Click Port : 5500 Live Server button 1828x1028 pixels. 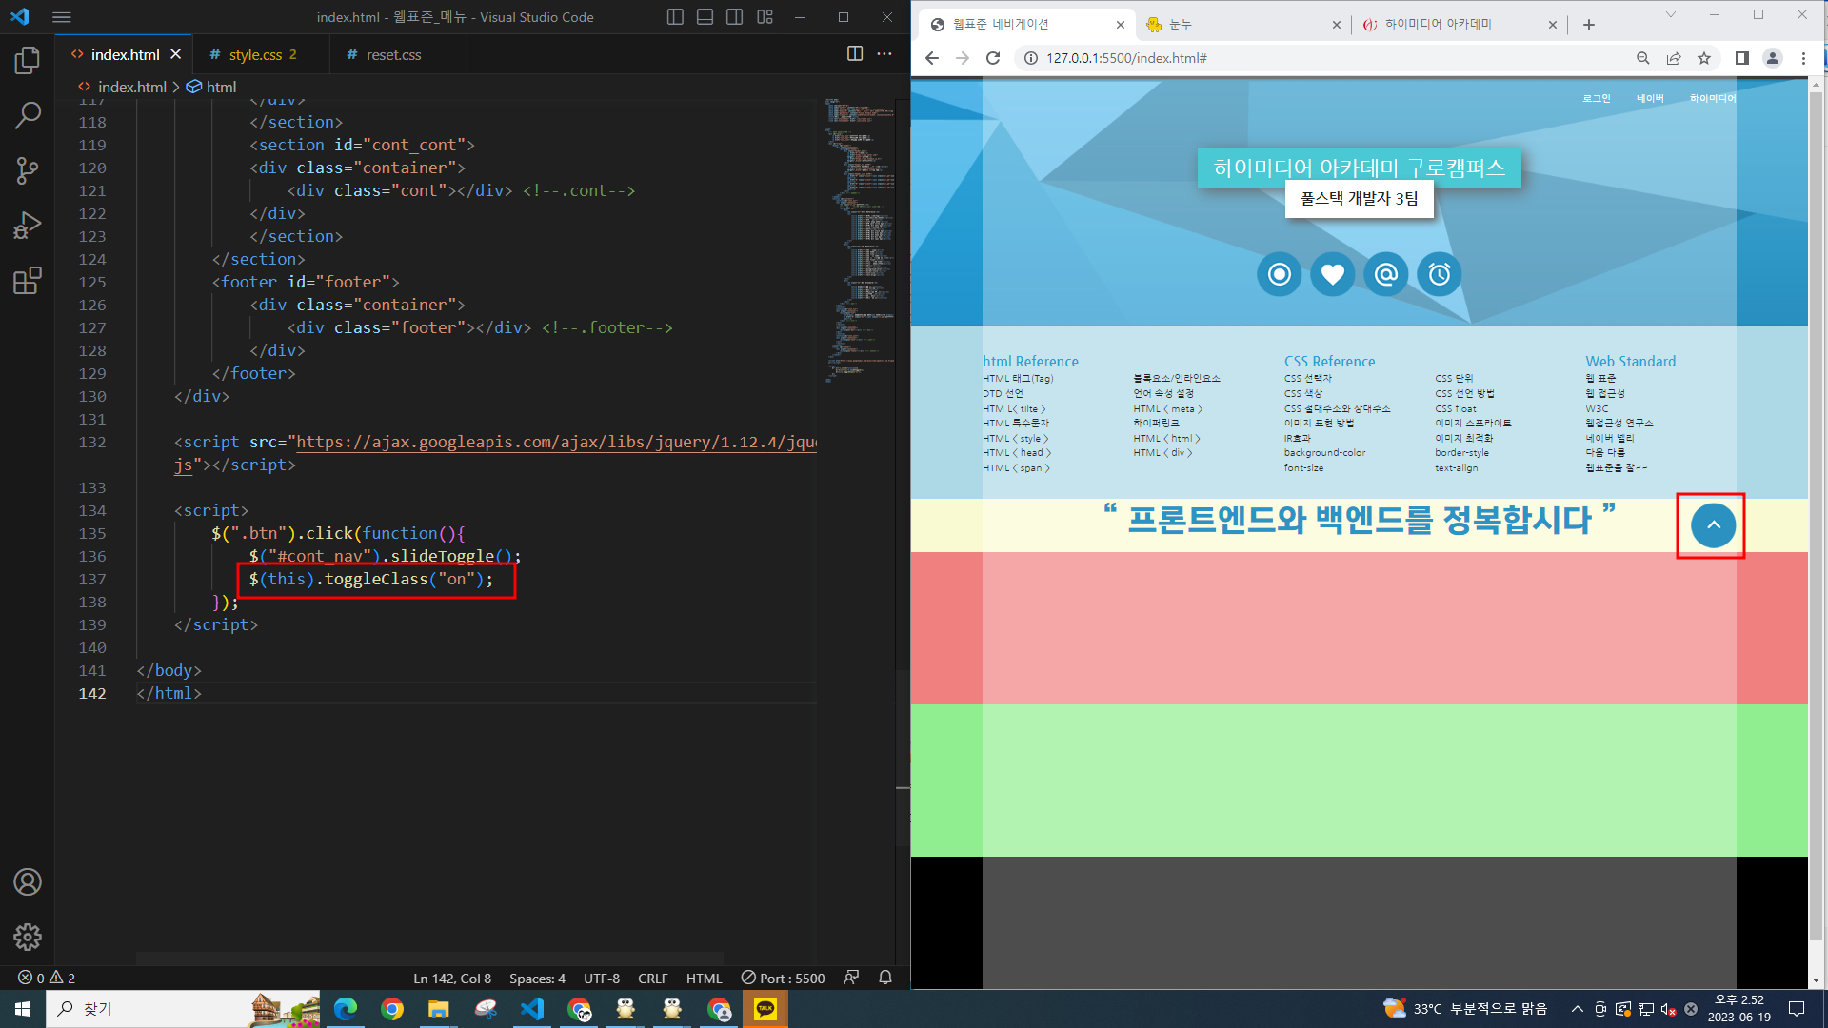tap(784, 978)
